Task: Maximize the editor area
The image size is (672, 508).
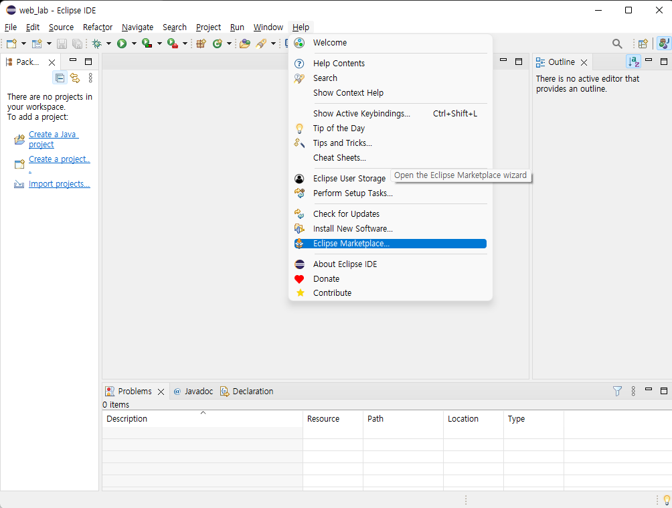Action: 519,62
